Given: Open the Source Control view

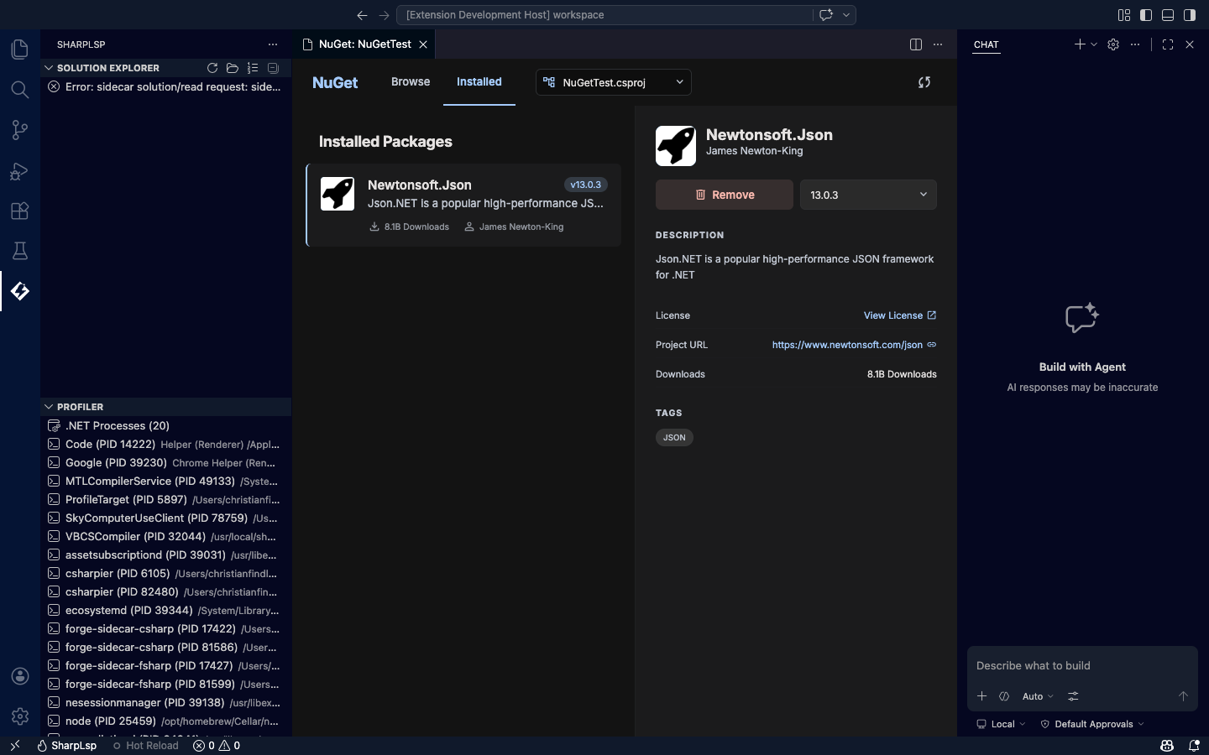Looking at the screenshot, I should [20, 130].
